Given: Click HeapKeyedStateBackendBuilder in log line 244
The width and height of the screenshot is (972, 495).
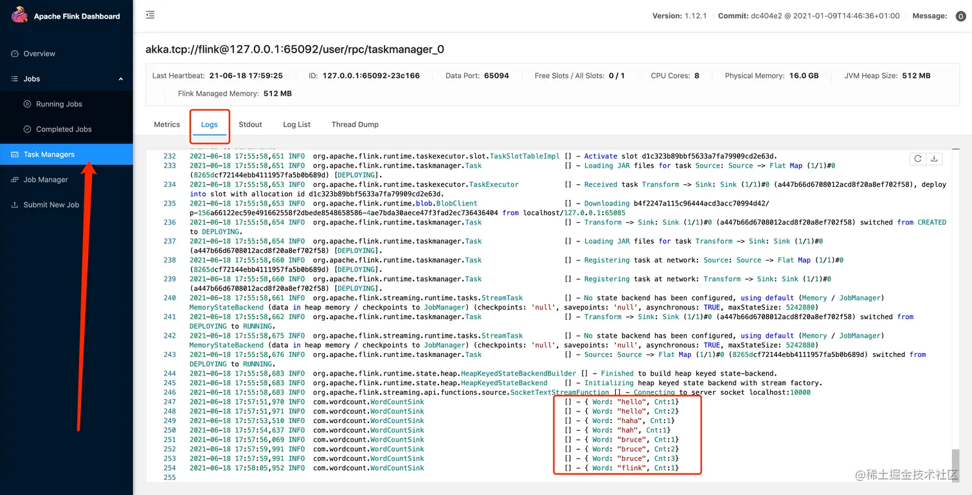Looking at the screenshot, I should (x=519, y=374).
